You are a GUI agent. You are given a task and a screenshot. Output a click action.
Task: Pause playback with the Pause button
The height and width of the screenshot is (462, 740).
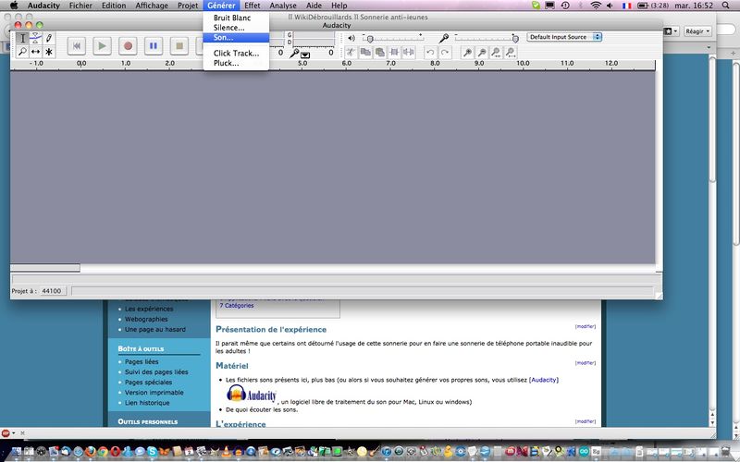tap(154, 45)
